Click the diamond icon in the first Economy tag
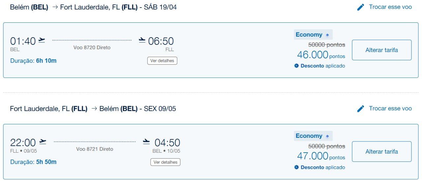The image size is (422, 181). coord(327,35)
